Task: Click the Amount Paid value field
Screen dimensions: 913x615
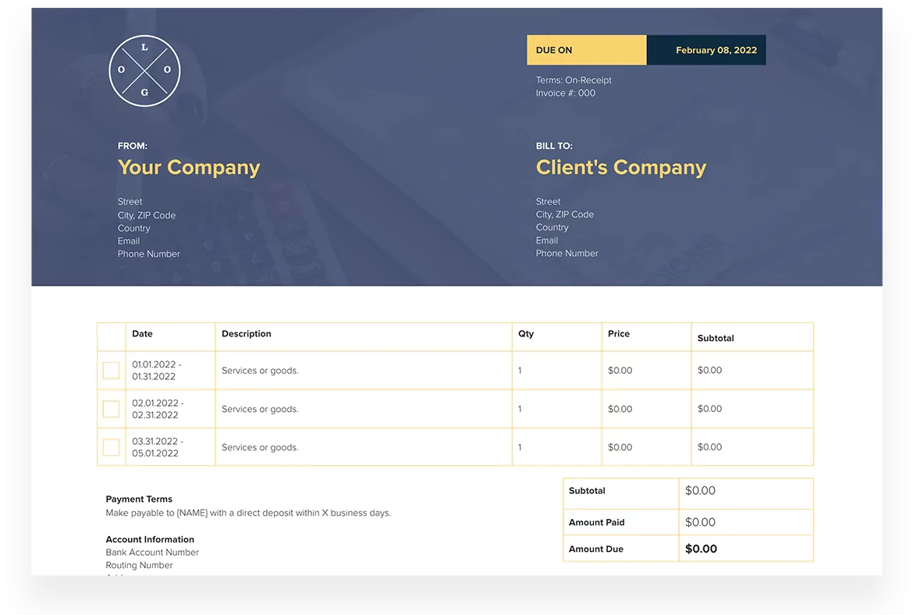Action: (x=700, y=521)
